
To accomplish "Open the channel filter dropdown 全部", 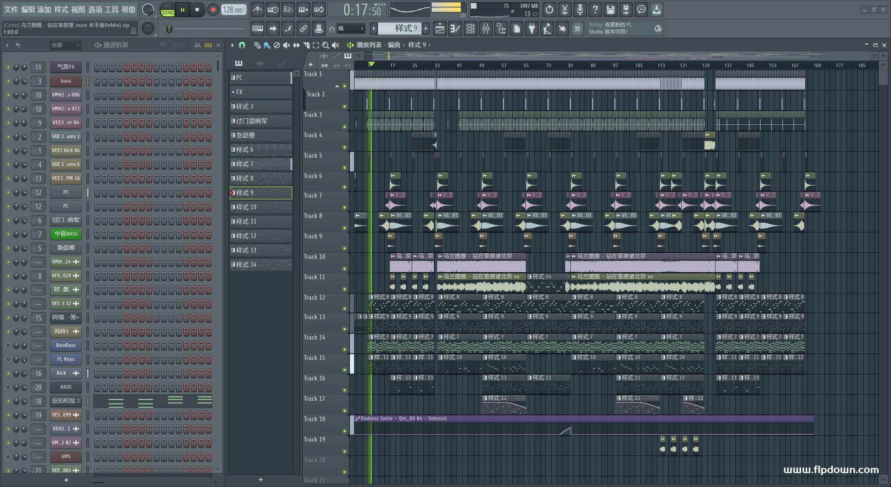I will click(65, 45).
